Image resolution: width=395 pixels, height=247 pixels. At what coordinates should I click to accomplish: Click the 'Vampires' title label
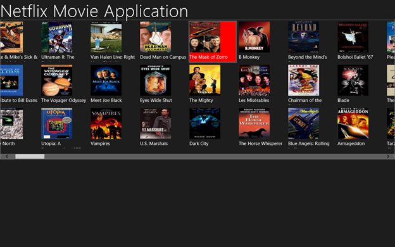pyautogui.click(x=100, y=144)
